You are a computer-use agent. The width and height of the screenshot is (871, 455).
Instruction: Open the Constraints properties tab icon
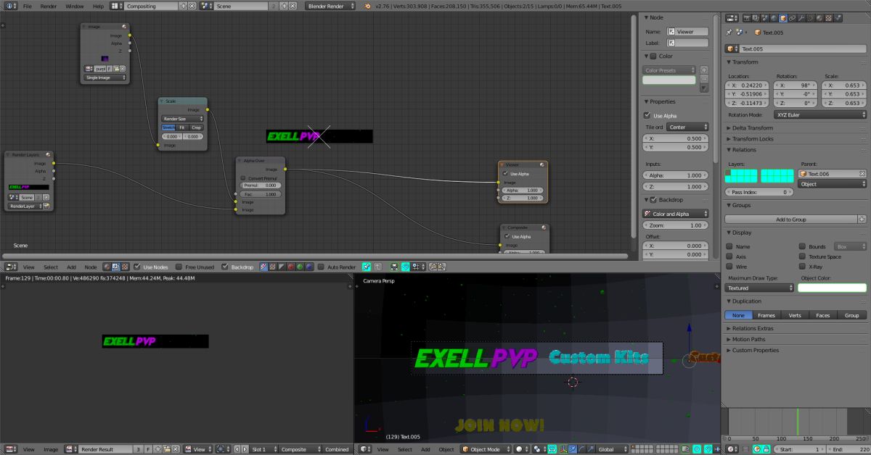(792, 17)
